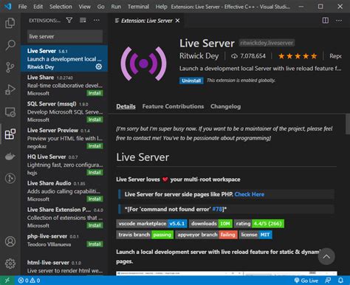Screen dimensions: 350x285
Task: Click the VS Code logo in title bar
Action: (8, 7)
